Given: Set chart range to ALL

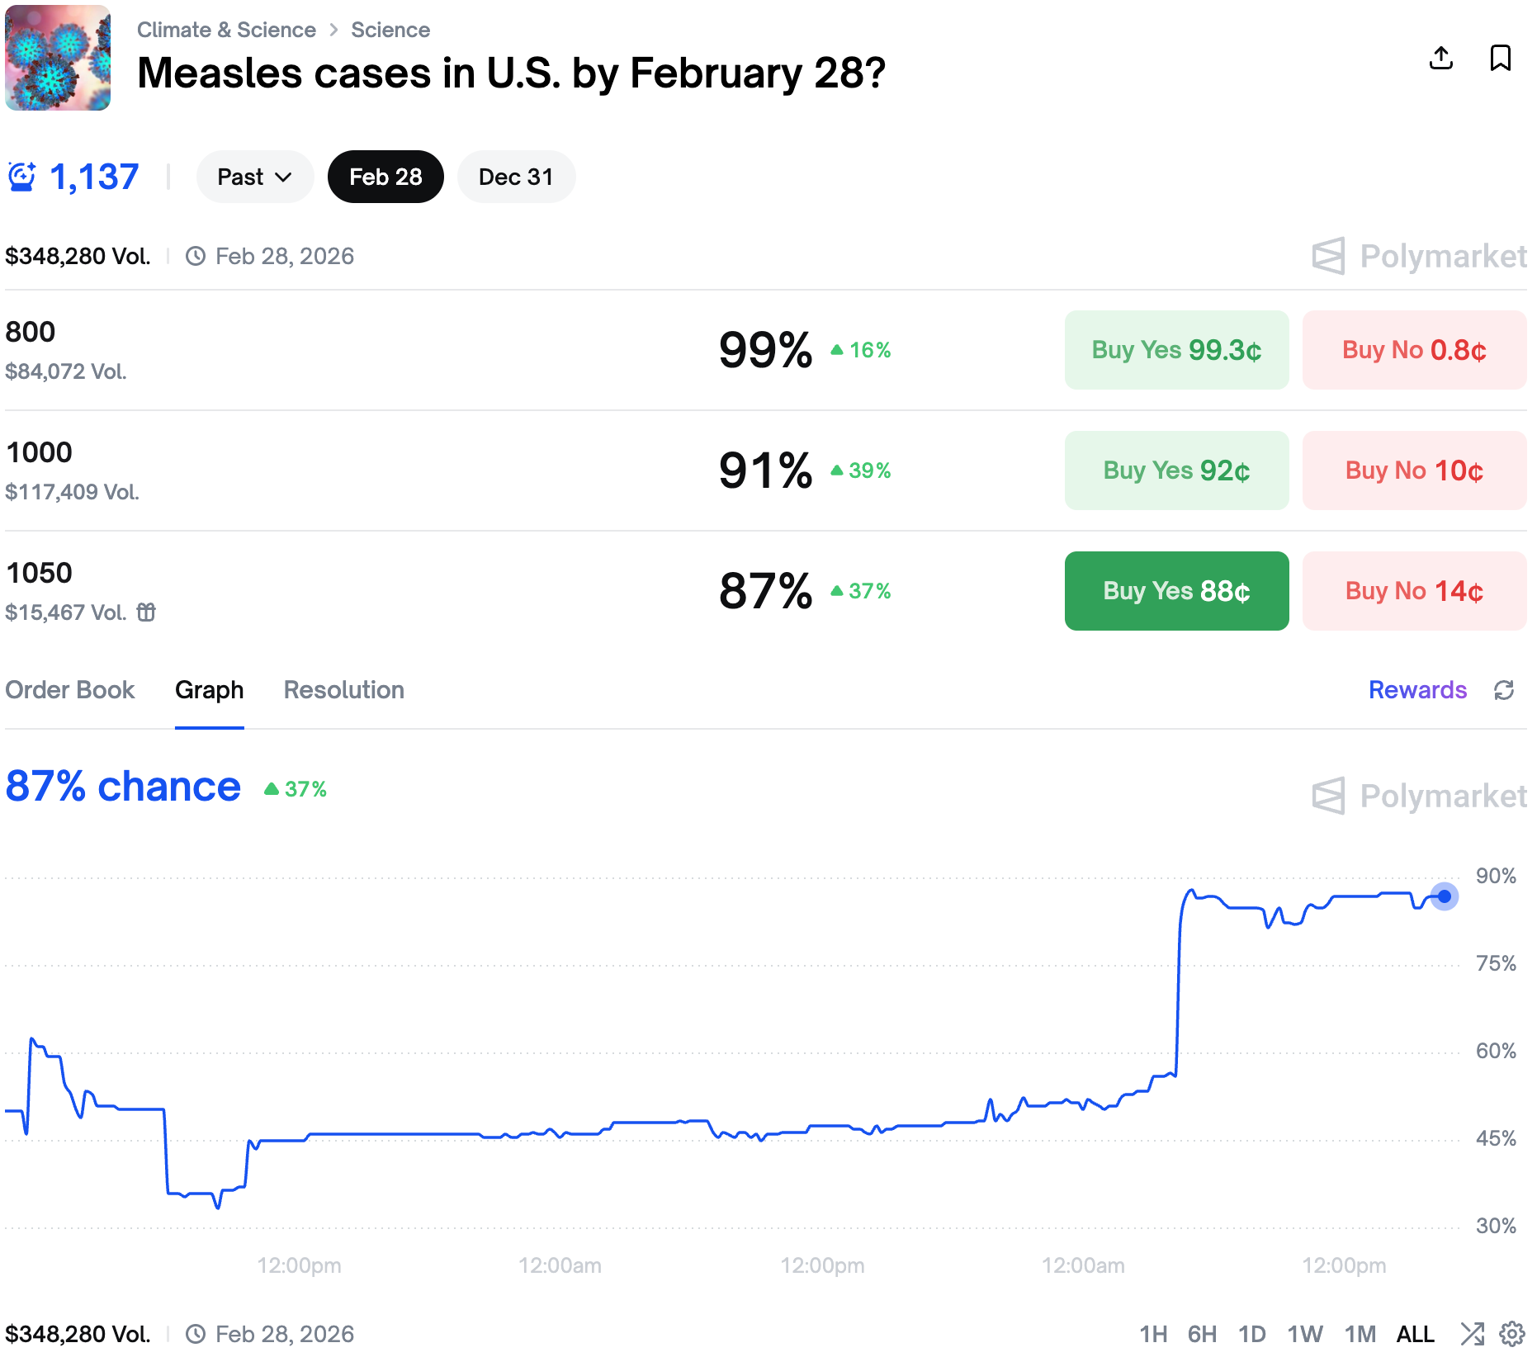Looking at the screenshot, I should coord(1415,1334).
